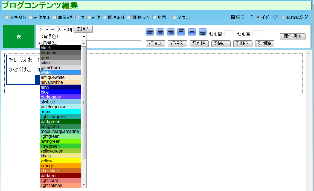Toggle the 画像加工 checkbox
314x191 pixels.
point(31,17)
